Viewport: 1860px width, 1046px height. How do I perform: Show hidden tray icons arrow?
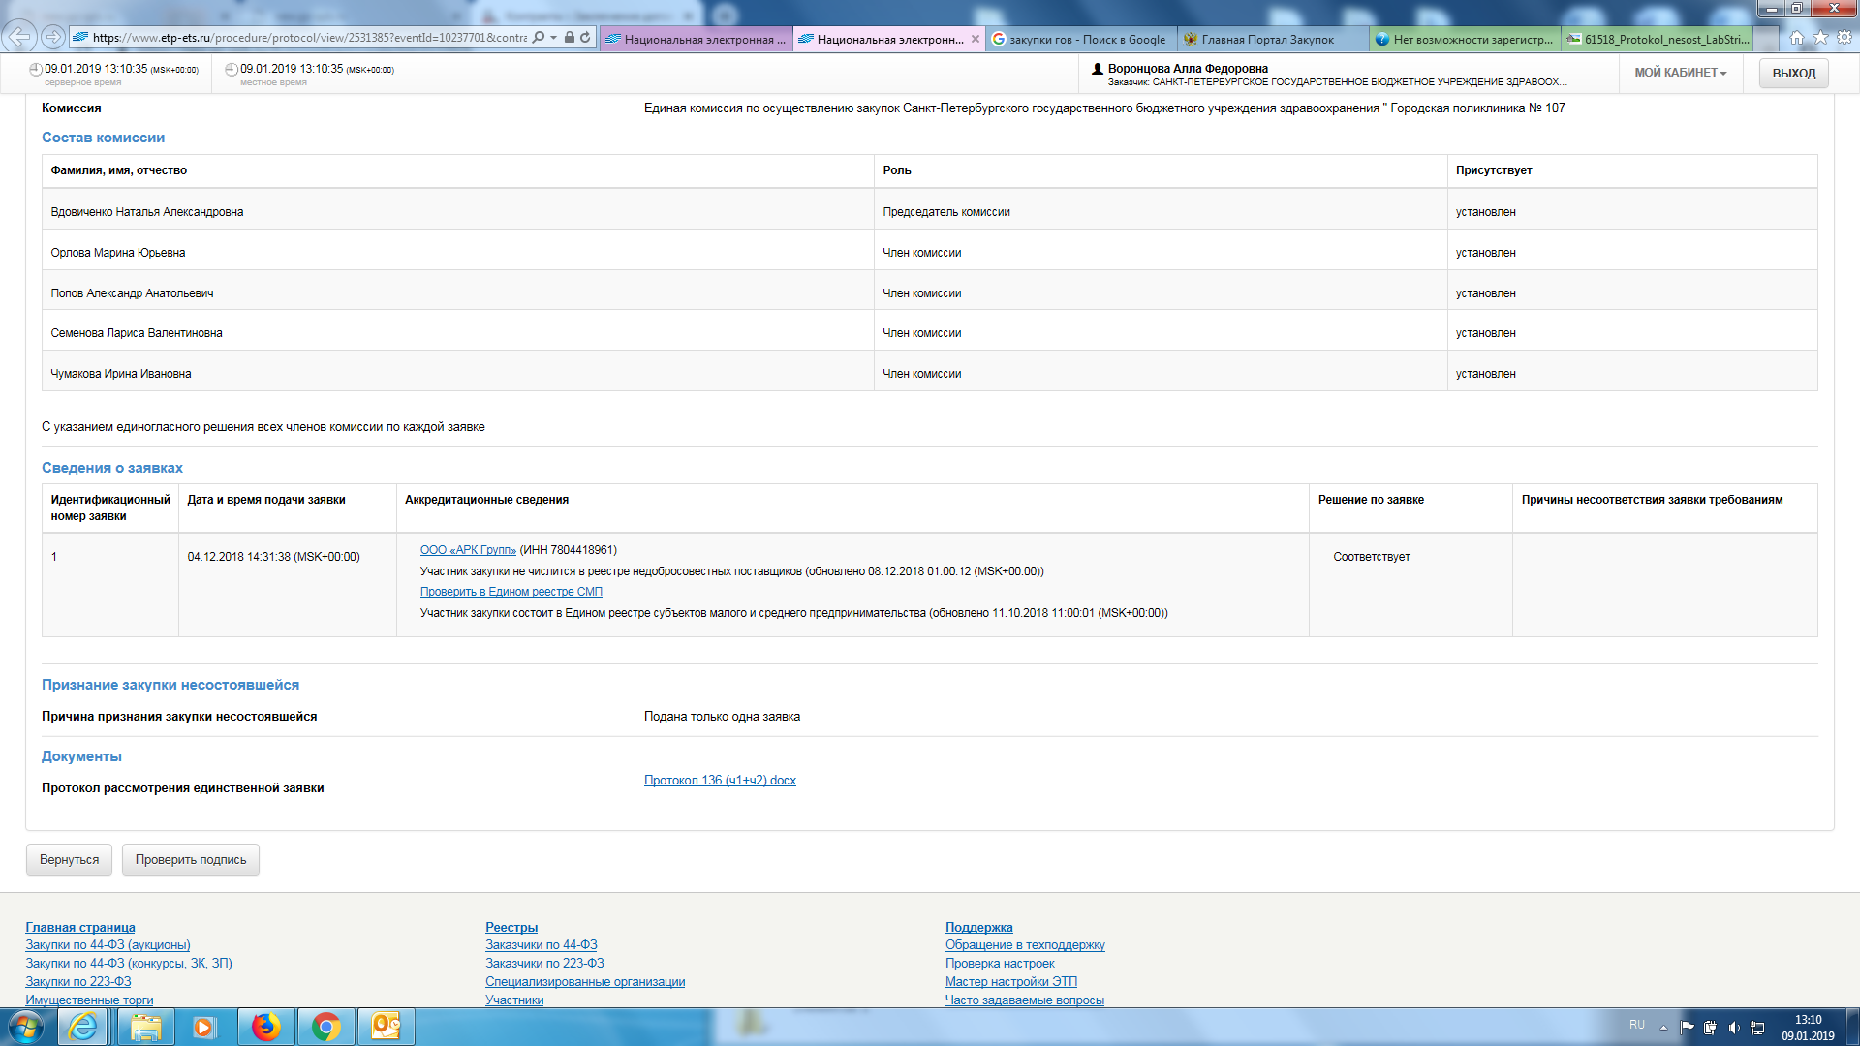[x=1663, y=1028]
